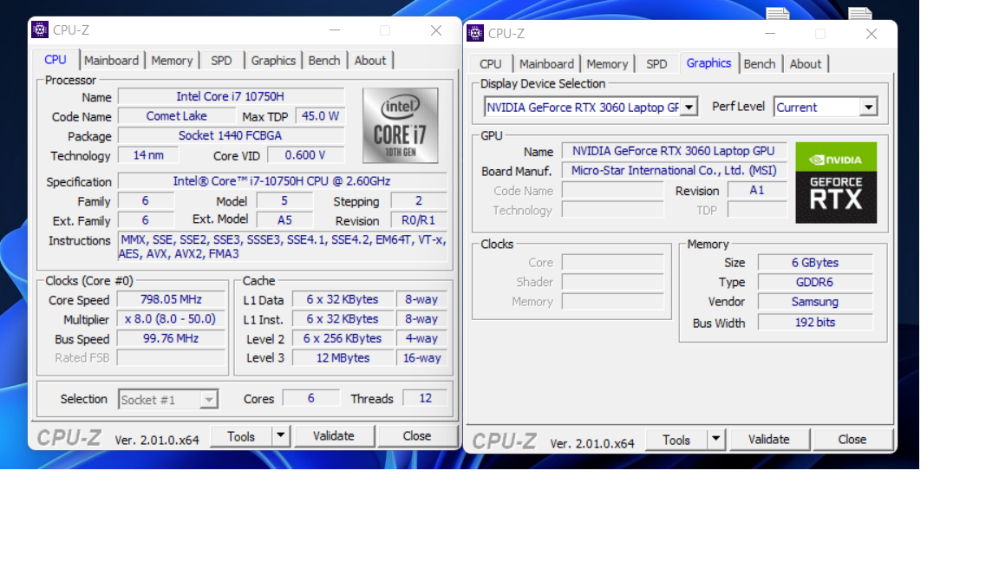Click the Level 3 cache value '12 MBytes'
The image size is (999, 562).
343,358
